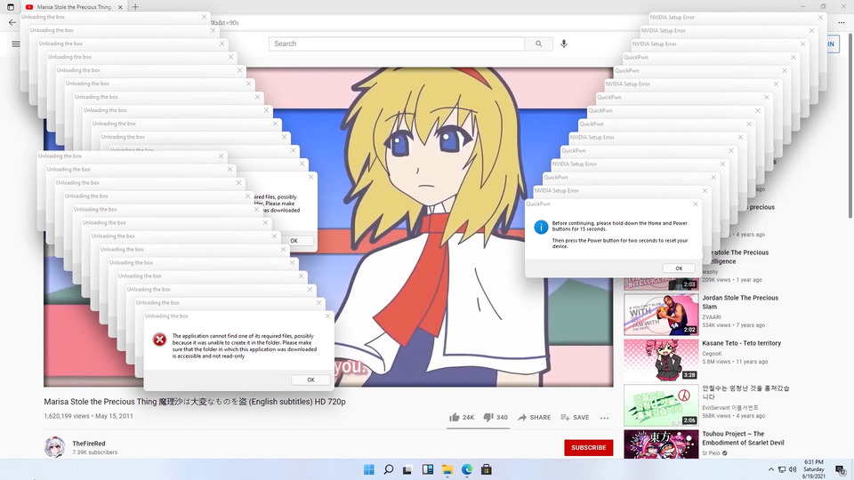This screenshot has width=854, height=480.
Task: Open the YouTube hamburger guide menu
Action: coord(16,44)
